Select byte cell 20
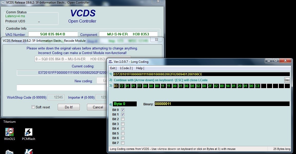296x154 pixels. coord(240,86)
